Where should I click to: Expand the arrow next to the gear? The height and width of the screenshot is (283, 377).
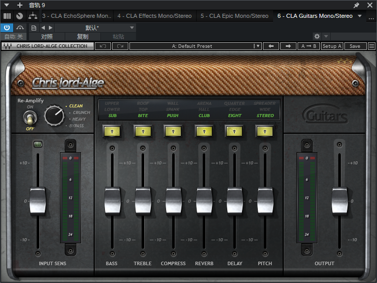coord(326,36)
